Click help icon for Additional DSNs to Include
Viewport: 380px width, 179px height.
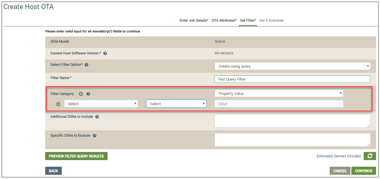coord(97,117)
